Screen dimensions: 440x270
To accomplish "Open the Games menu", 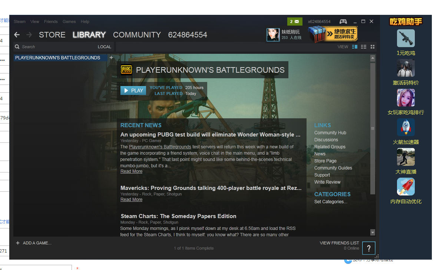I will point(69,22).
